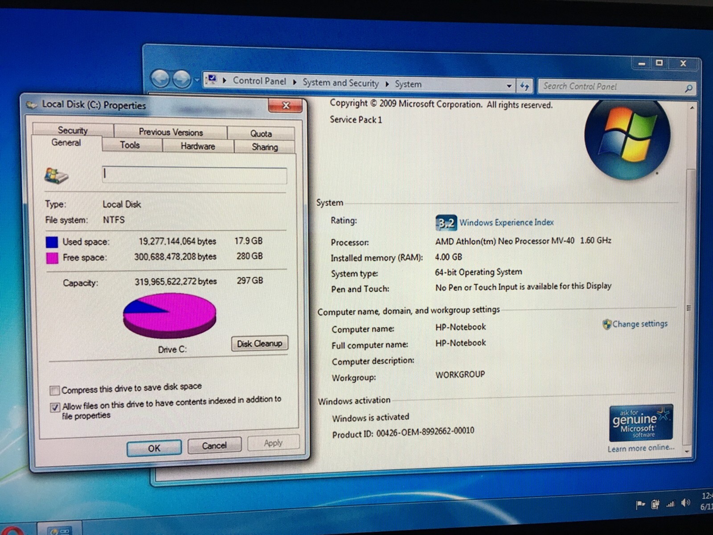Close Local Disk Properties dialog

coord(286,105)
